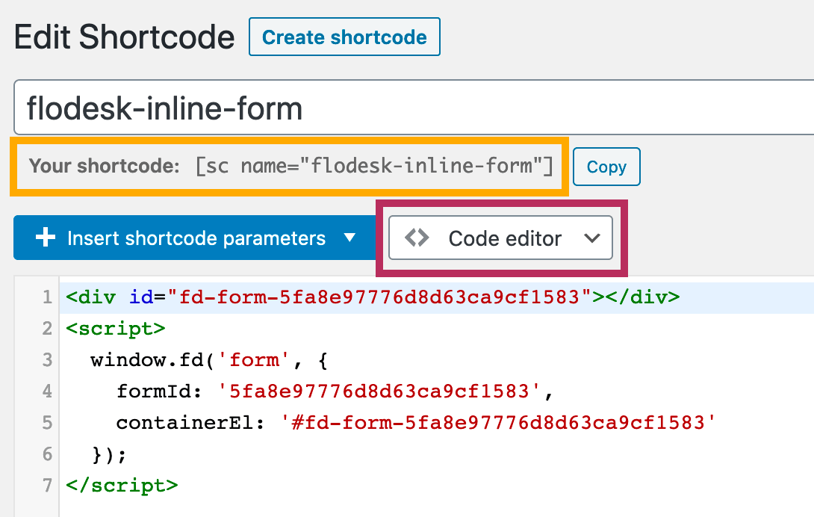Focus the flodesk-inline-form title field

point(411,108)
